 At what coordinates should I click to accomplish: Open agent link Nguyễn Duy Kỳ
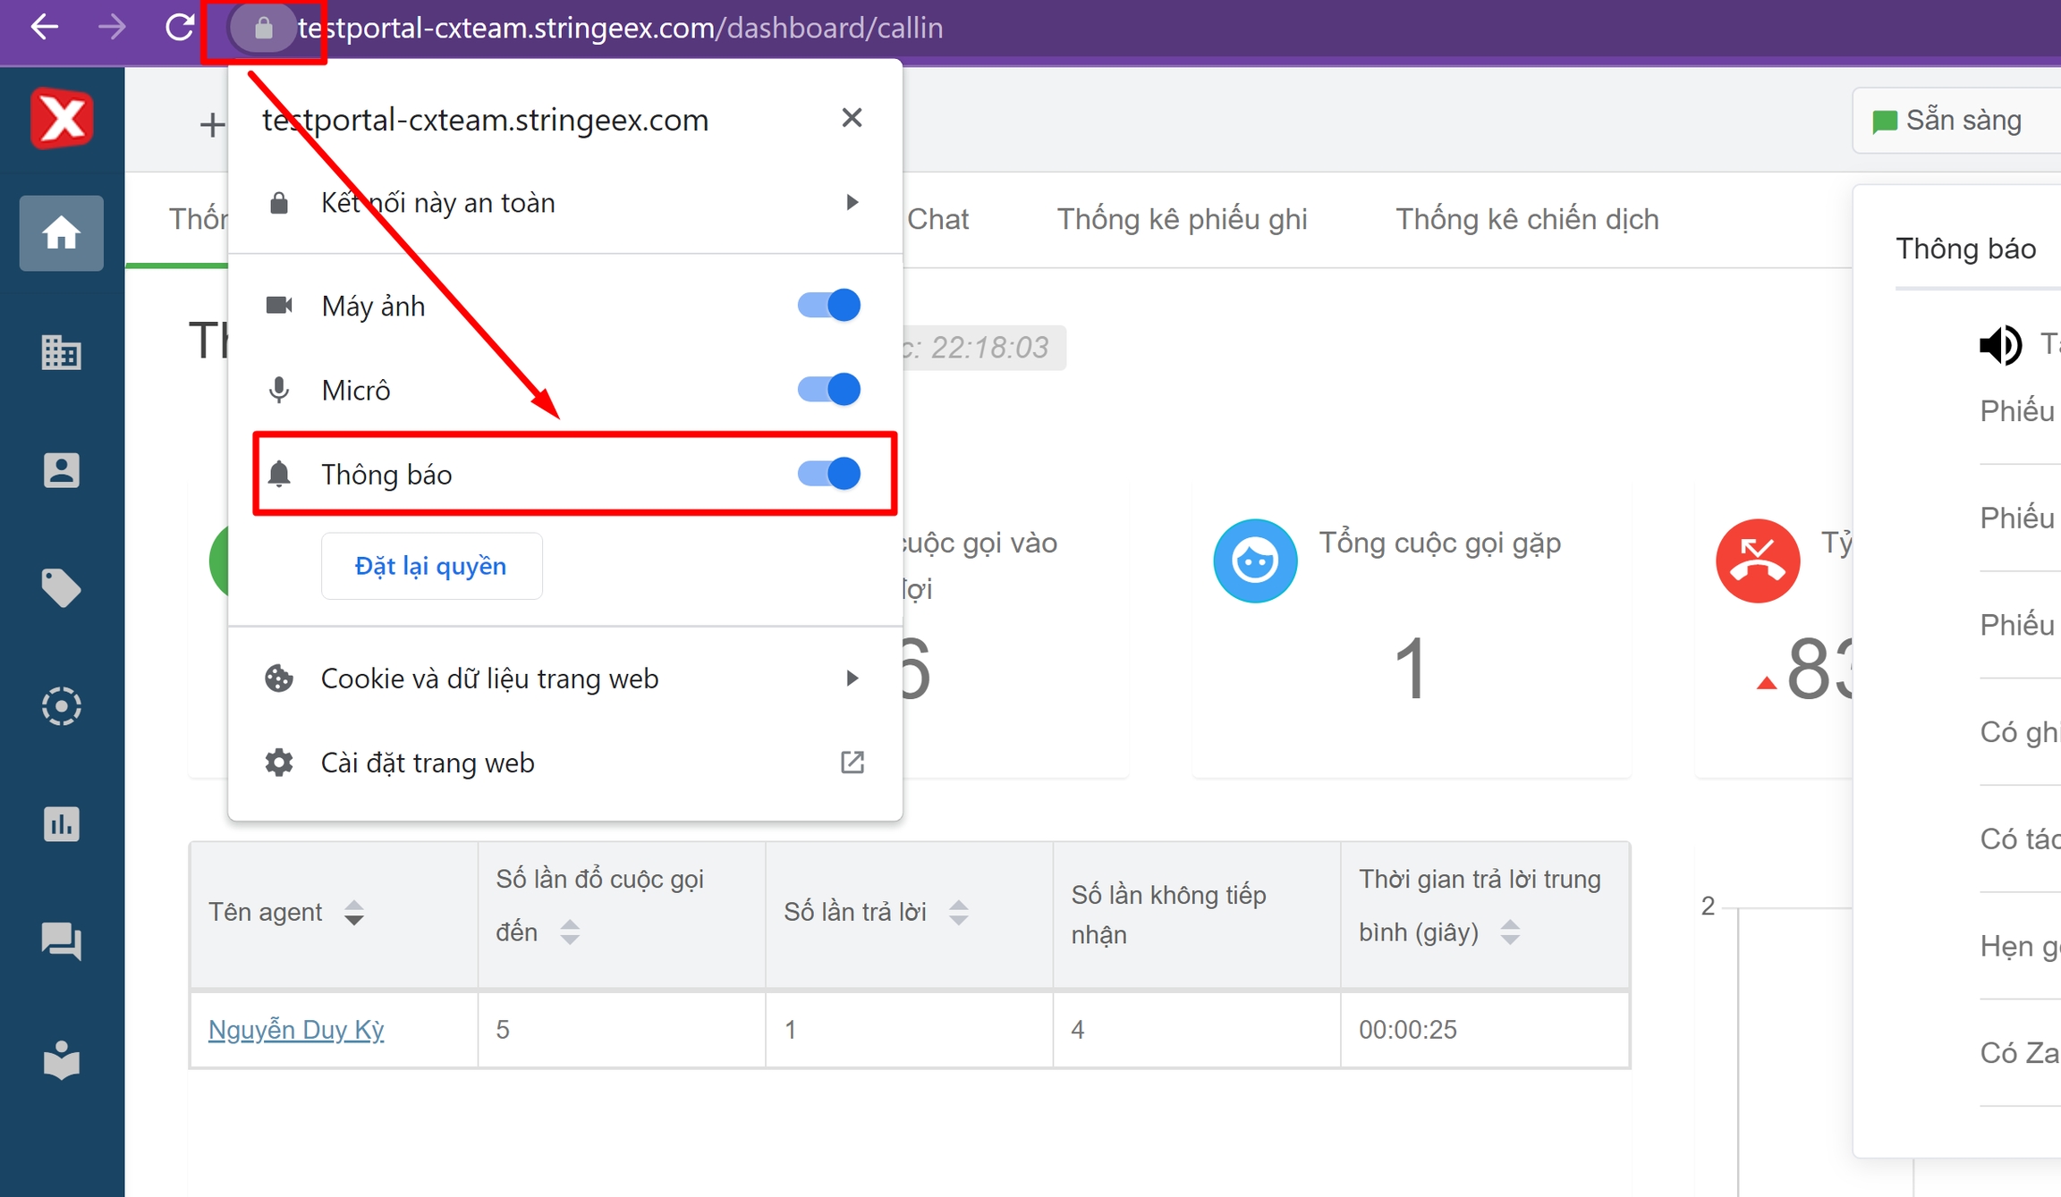[296, 1030]
